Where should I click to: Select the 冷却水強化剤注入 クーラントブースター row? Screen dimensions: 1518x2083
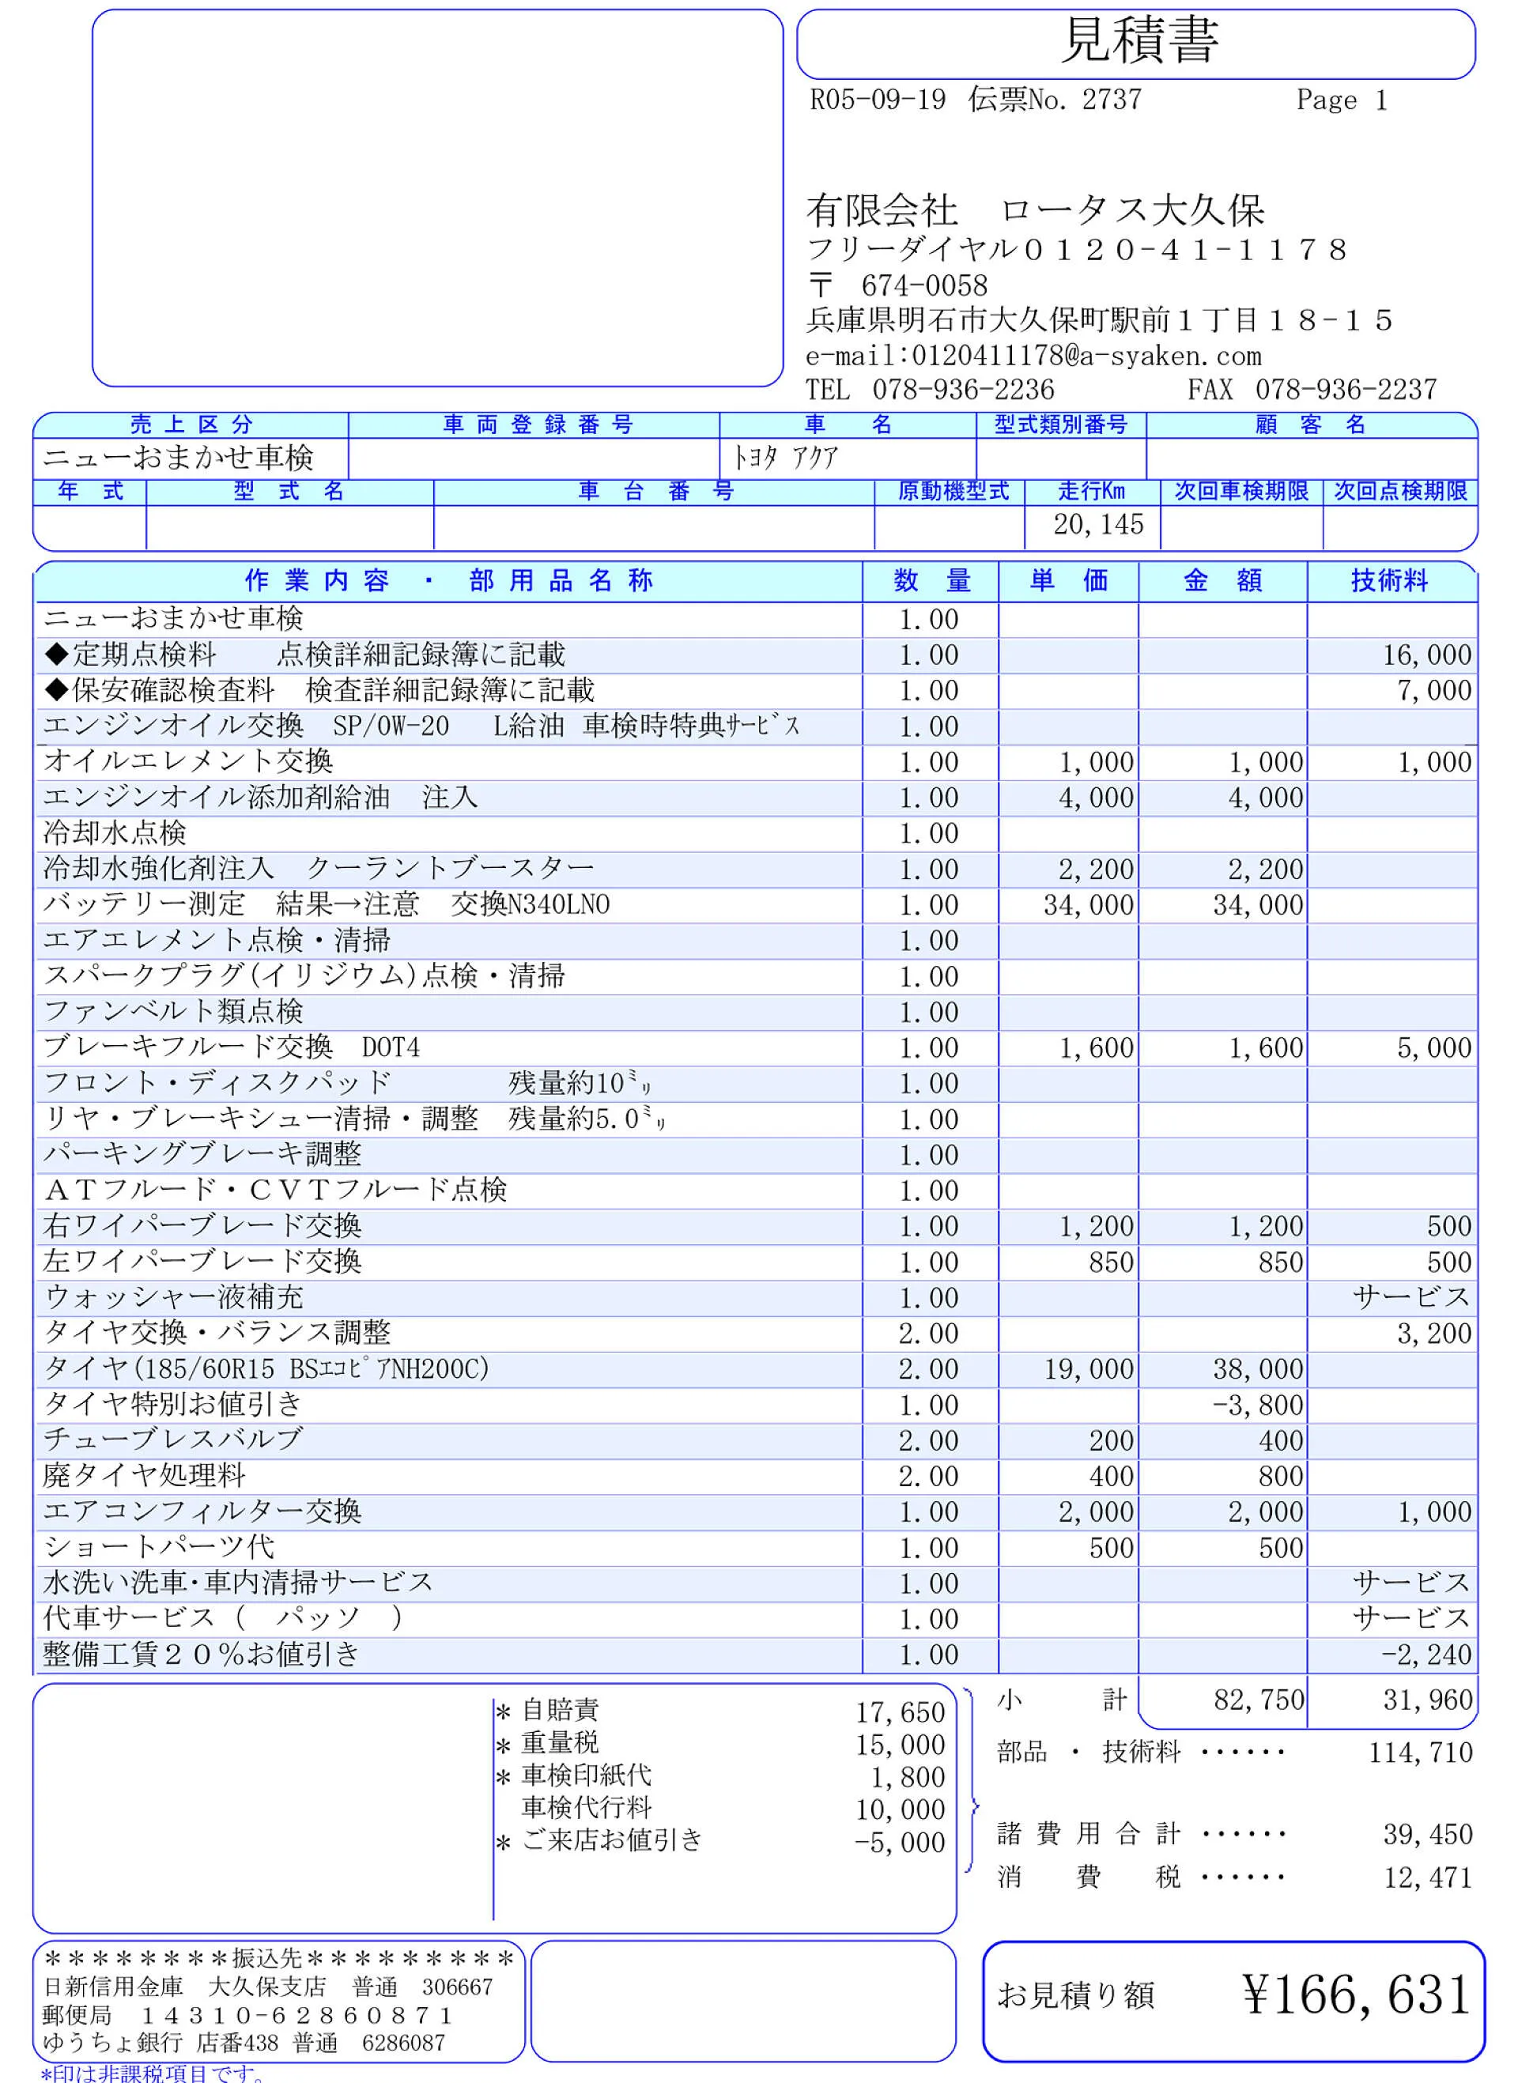click(755, 870)
